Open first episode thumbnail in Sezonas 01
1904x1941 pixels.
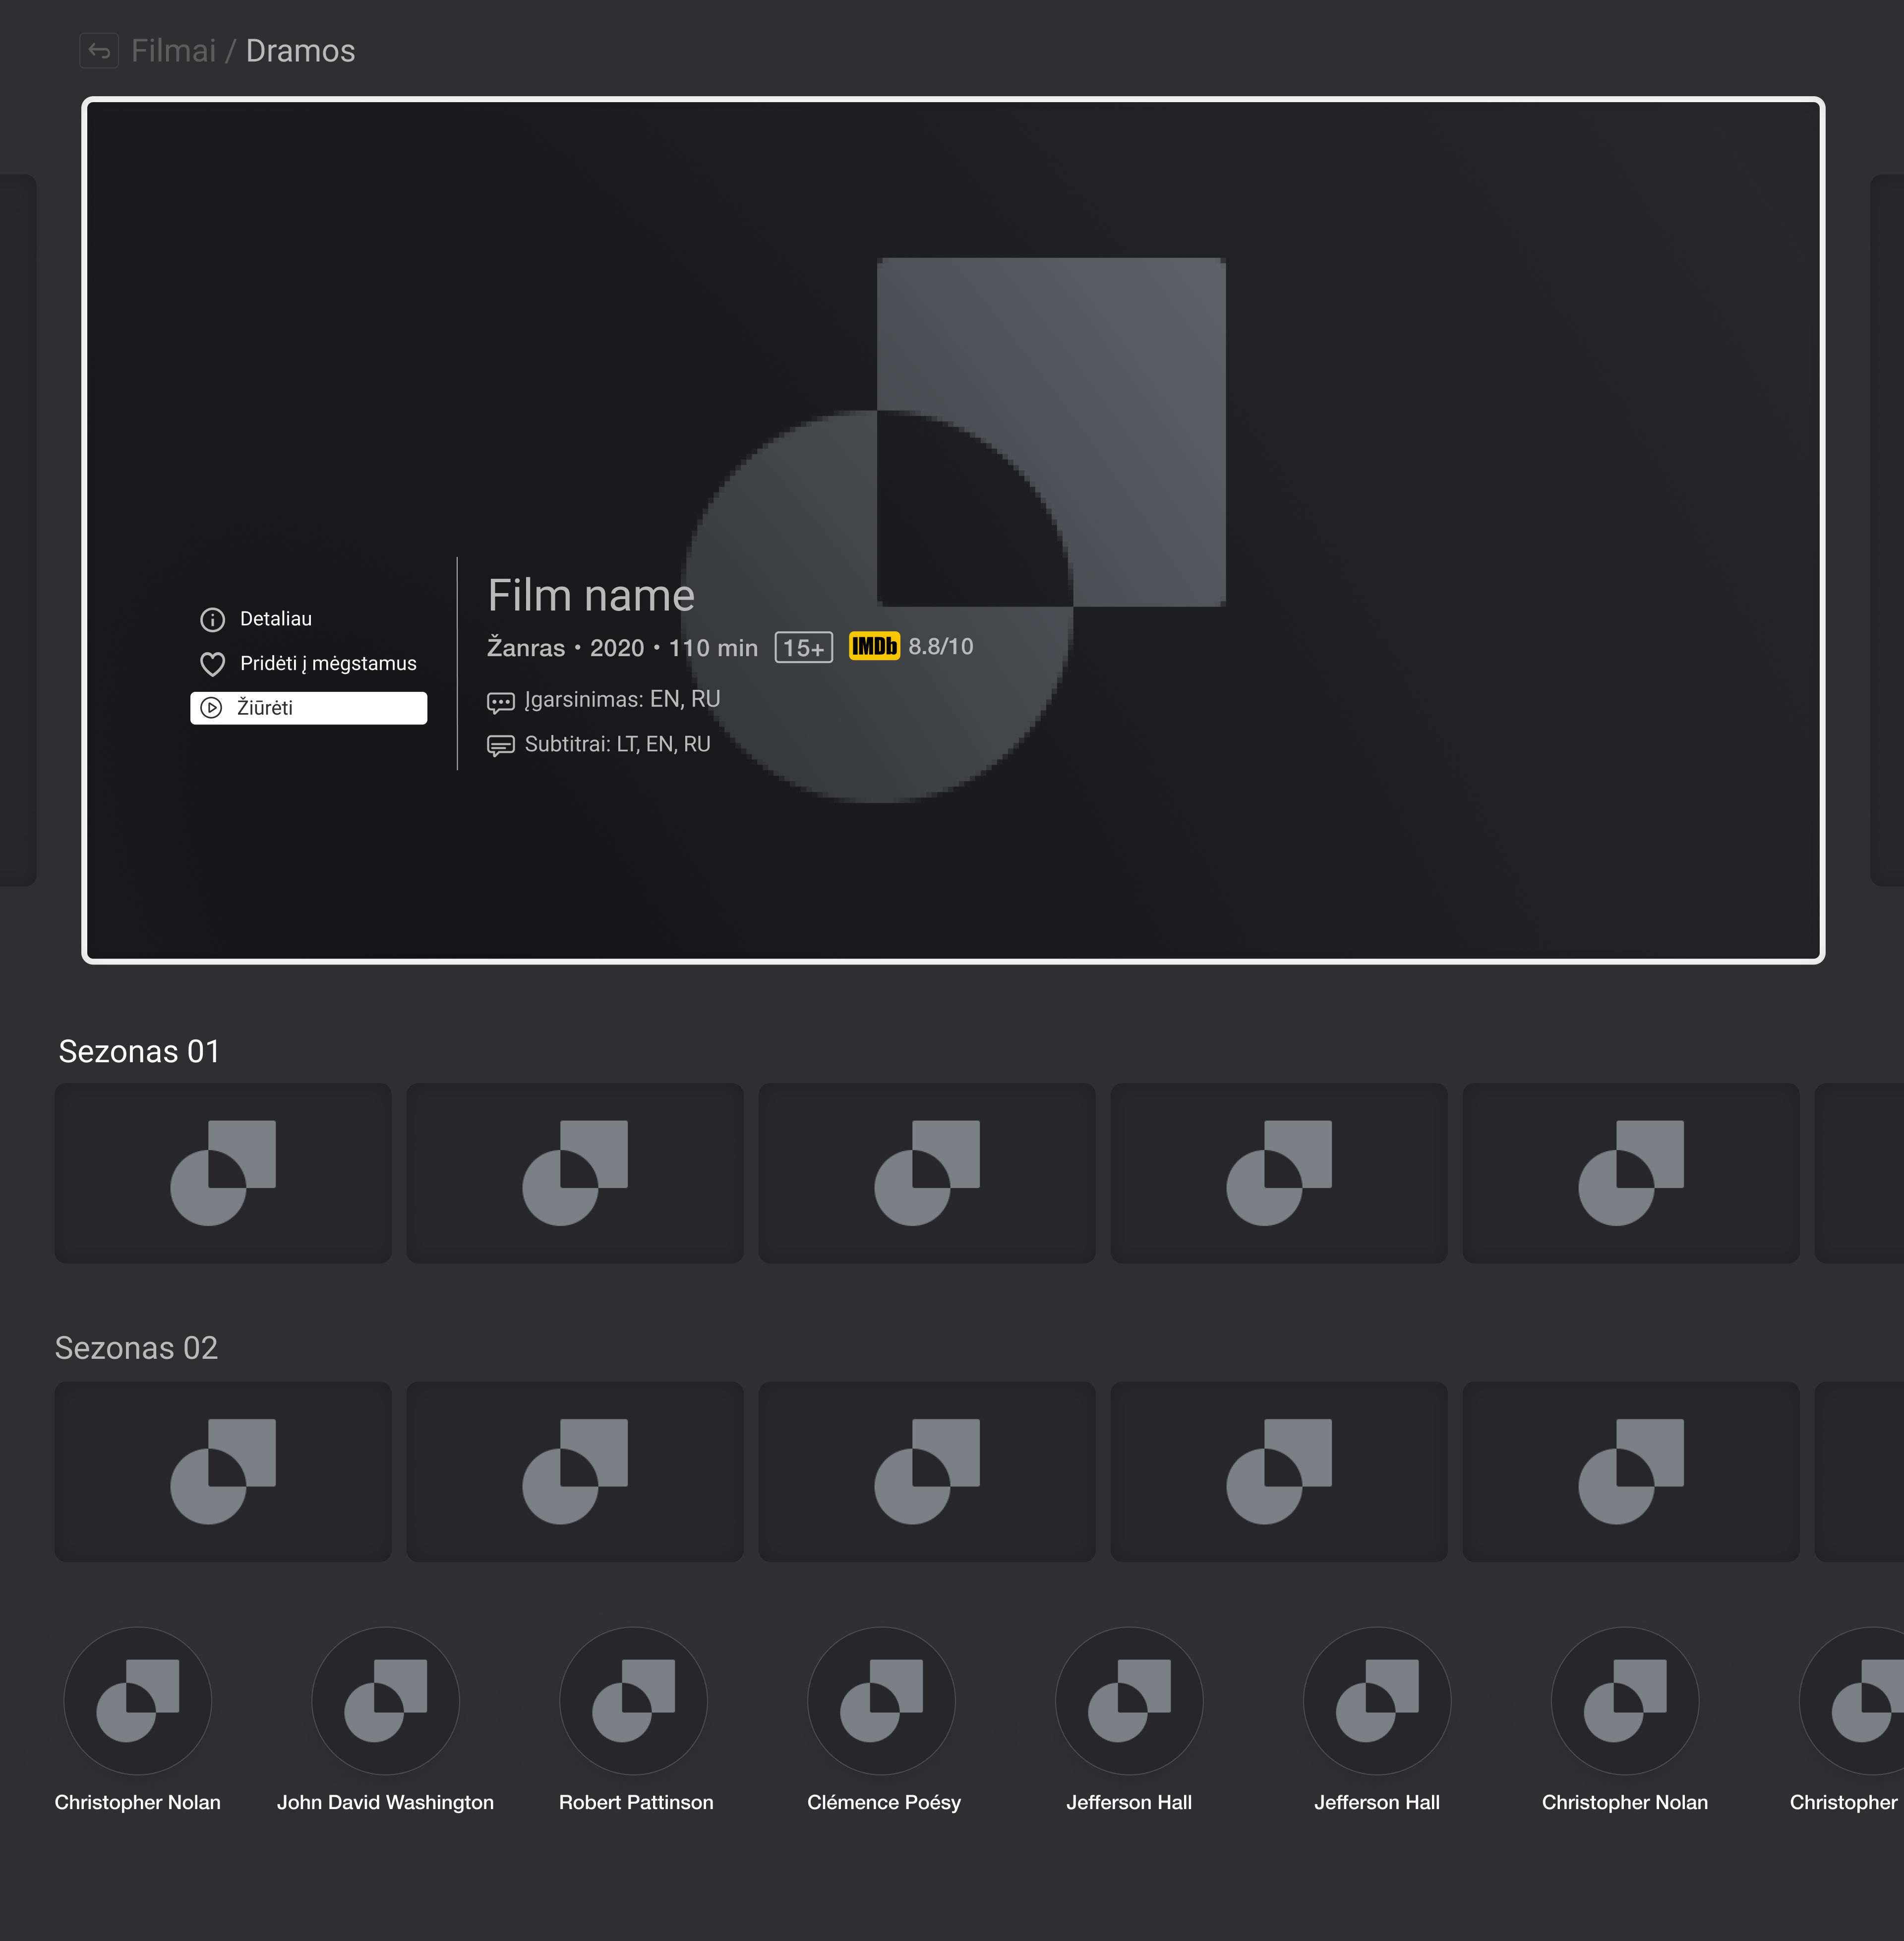pyautogui.click(x=223, y=1173)
